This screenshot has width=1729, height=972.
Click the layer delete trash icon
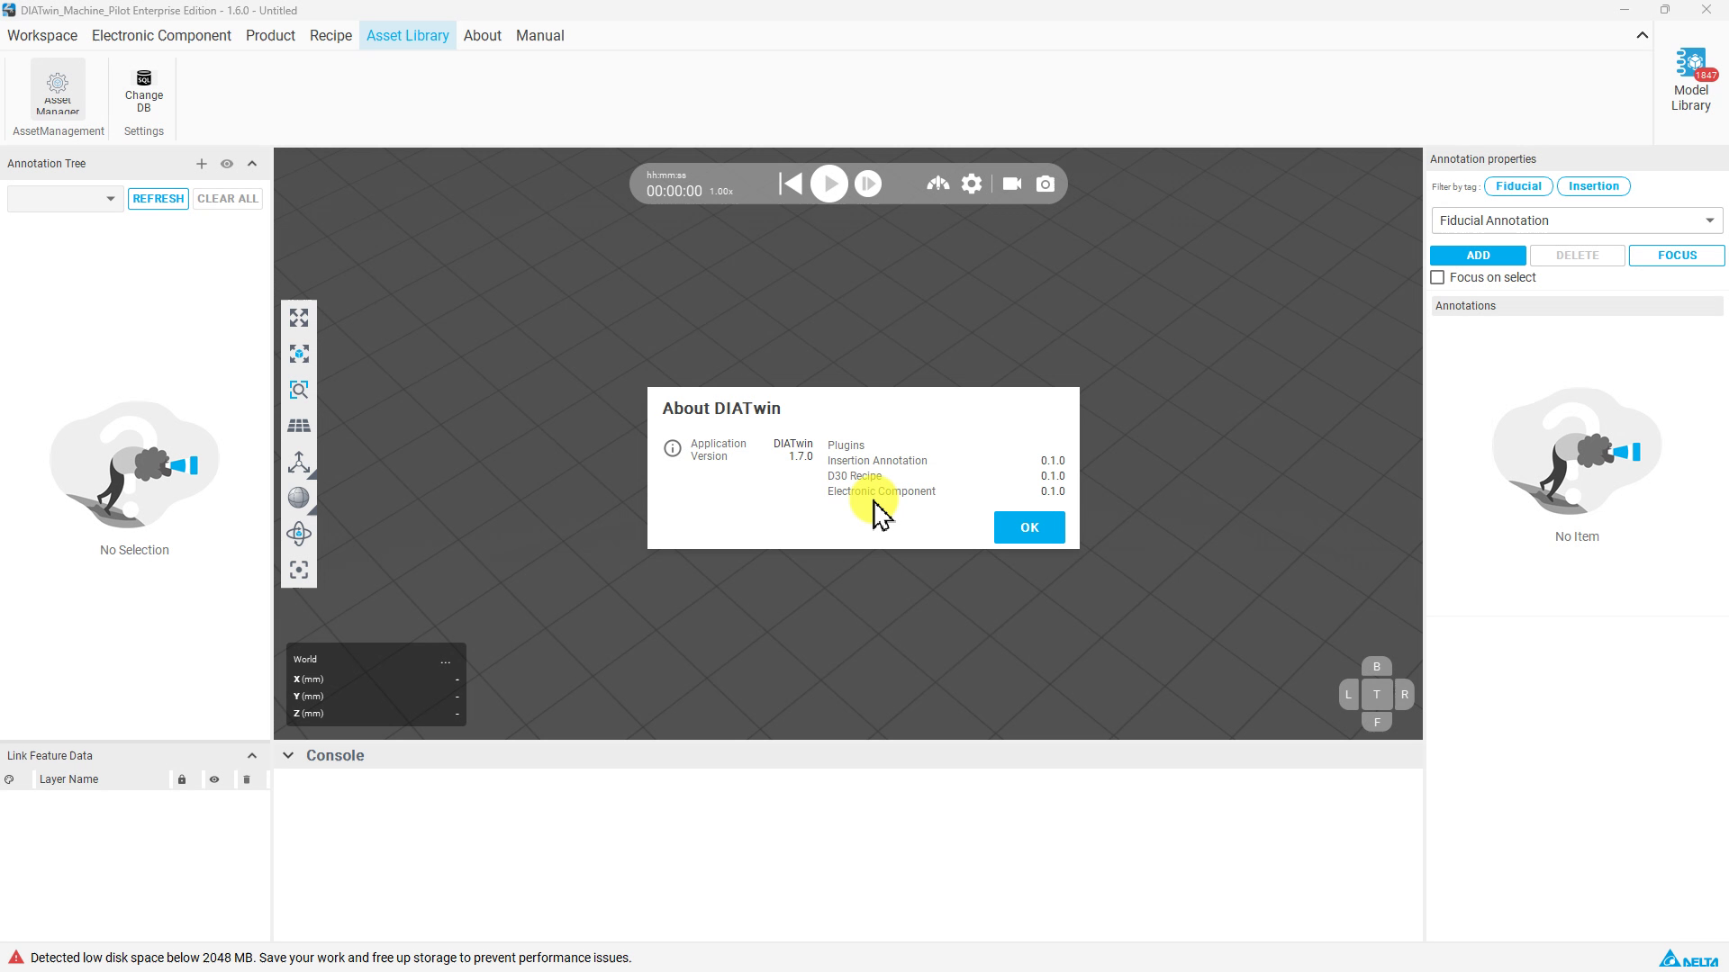click(247, 779)
